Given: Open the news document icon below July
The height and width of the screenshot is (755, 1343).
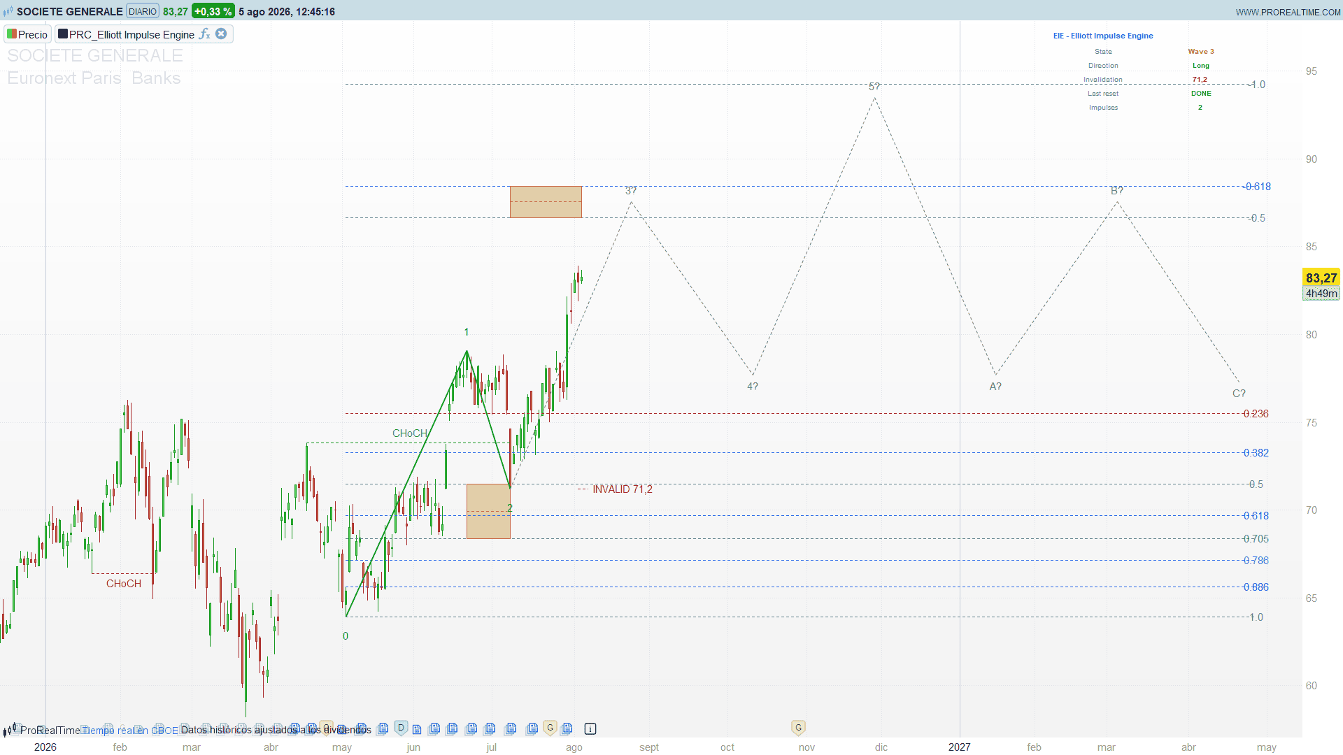Looking at the screenshot, I should pos(490,728).
